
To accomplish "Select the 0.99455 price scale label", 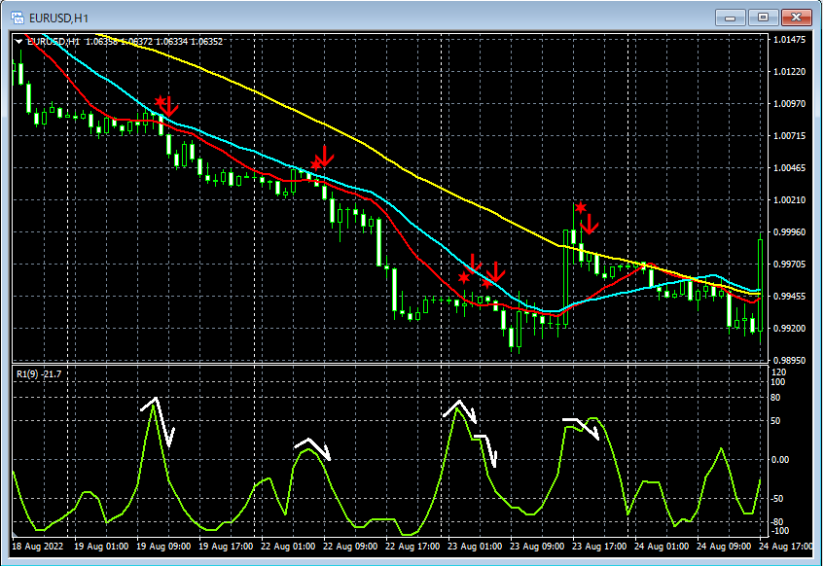I will (x=789, y=296).
